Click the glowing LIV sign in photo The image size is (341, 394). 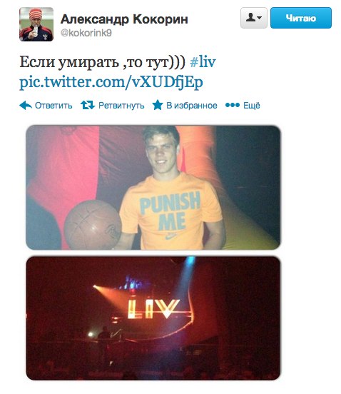pos(153,309)
